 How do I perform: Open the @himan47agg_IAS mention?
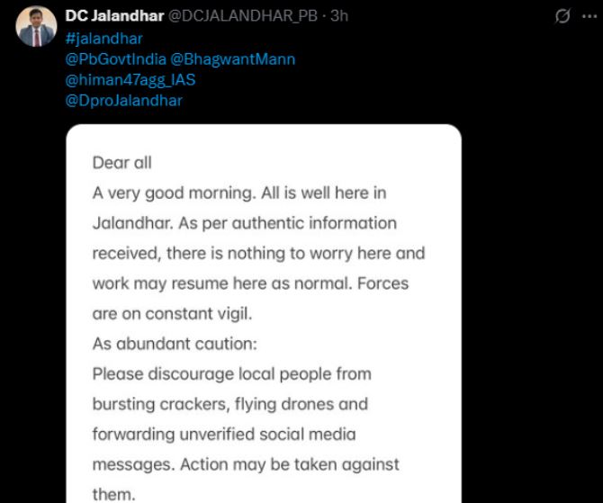pyautogui.click(x=130, y=80)
